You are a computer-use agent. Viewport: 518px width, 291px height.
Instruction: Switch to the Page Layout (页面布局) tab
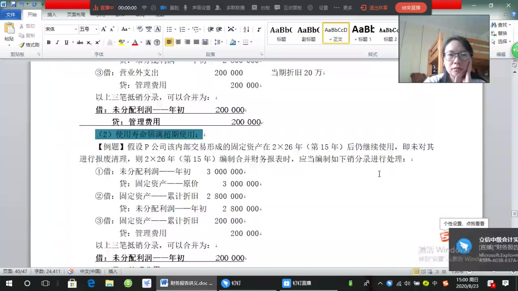tap(76, 15)
